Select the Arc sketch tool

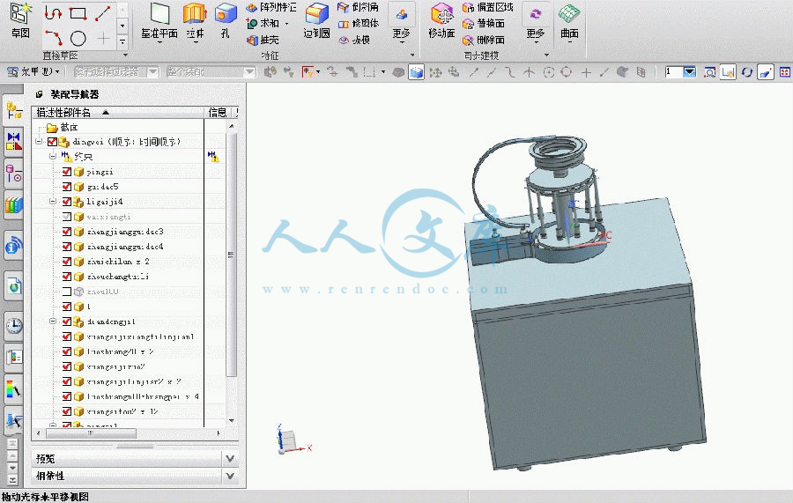(53, 37)
